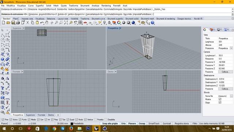Open Help with the blue question mark icon

152,23
